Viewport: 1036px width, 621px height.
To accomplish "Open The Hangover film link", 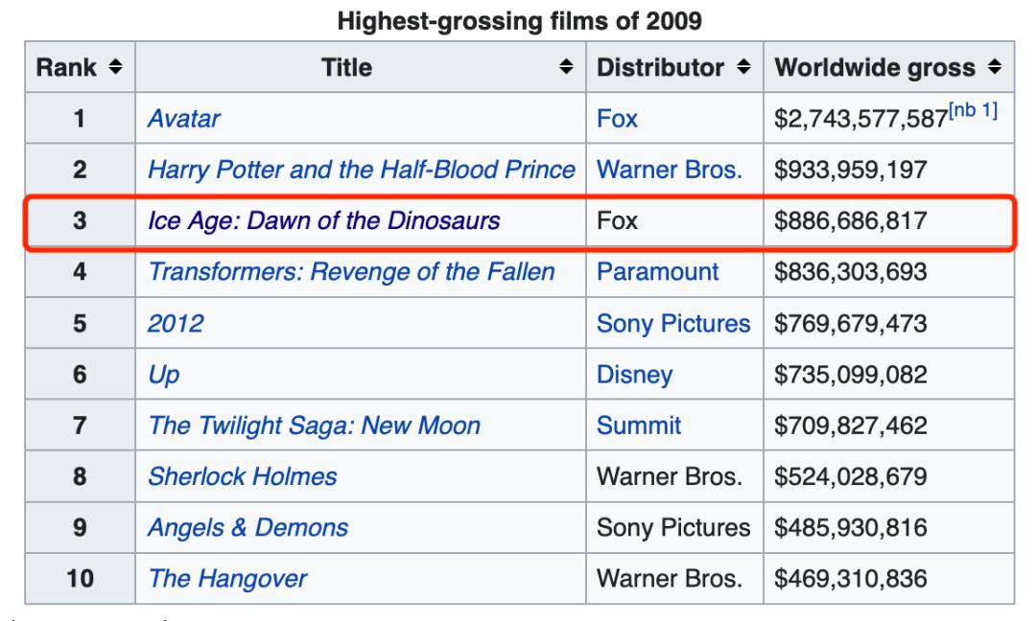I will click(228, 578).
